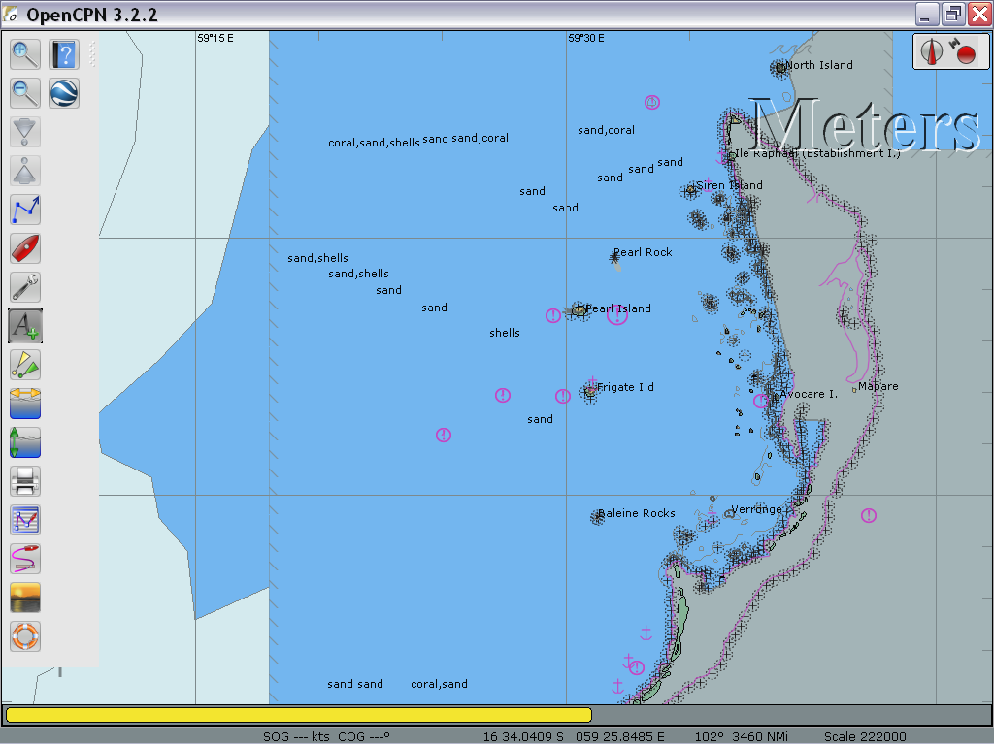Toggle auto follow red boat icon

[25, 248]
